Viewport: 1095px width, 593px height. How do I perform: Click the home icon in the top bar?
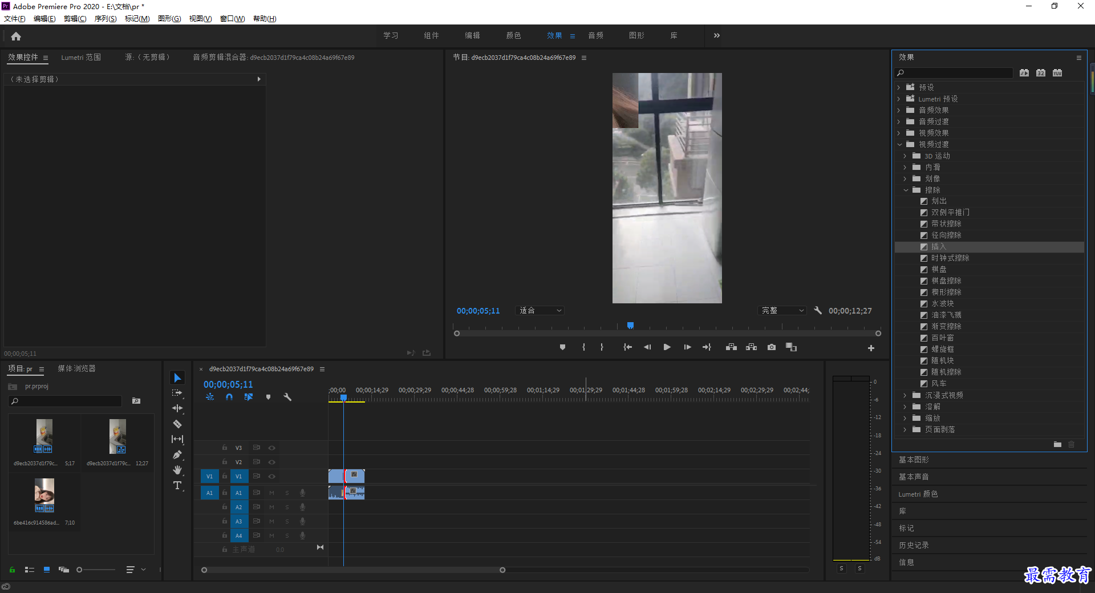(16, 36)
